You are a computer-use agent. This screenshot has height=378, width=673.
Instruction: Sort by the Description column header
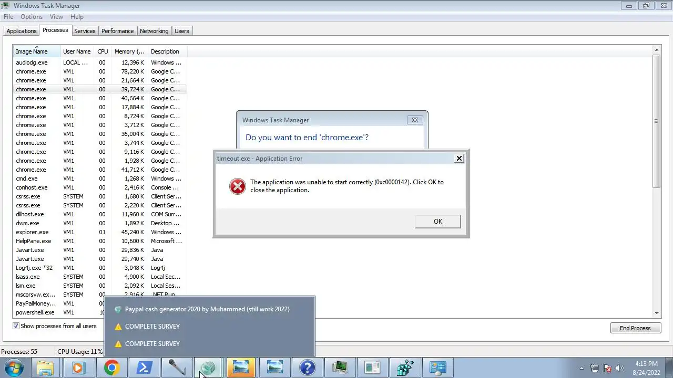tap(167, 51)
